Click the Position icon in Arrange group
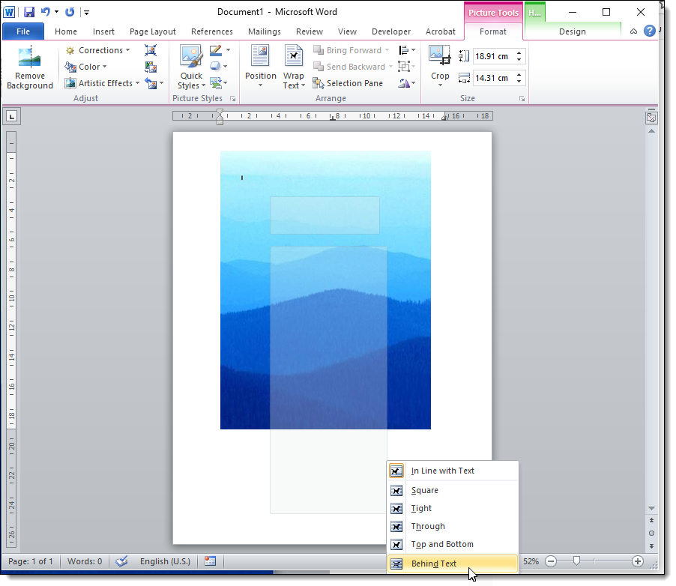The width and height of the screenshot is (676, 586). (x=260, y=57)
